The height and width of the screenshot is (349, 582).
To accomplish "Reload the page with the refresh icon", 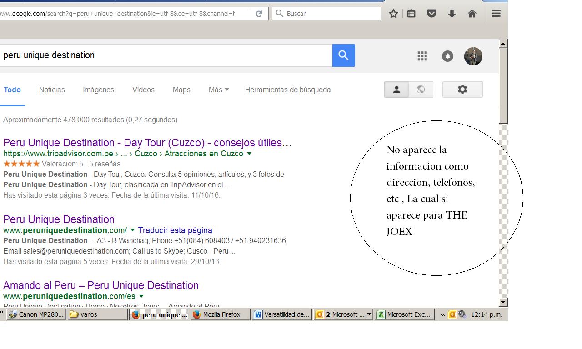I will 259,14.
